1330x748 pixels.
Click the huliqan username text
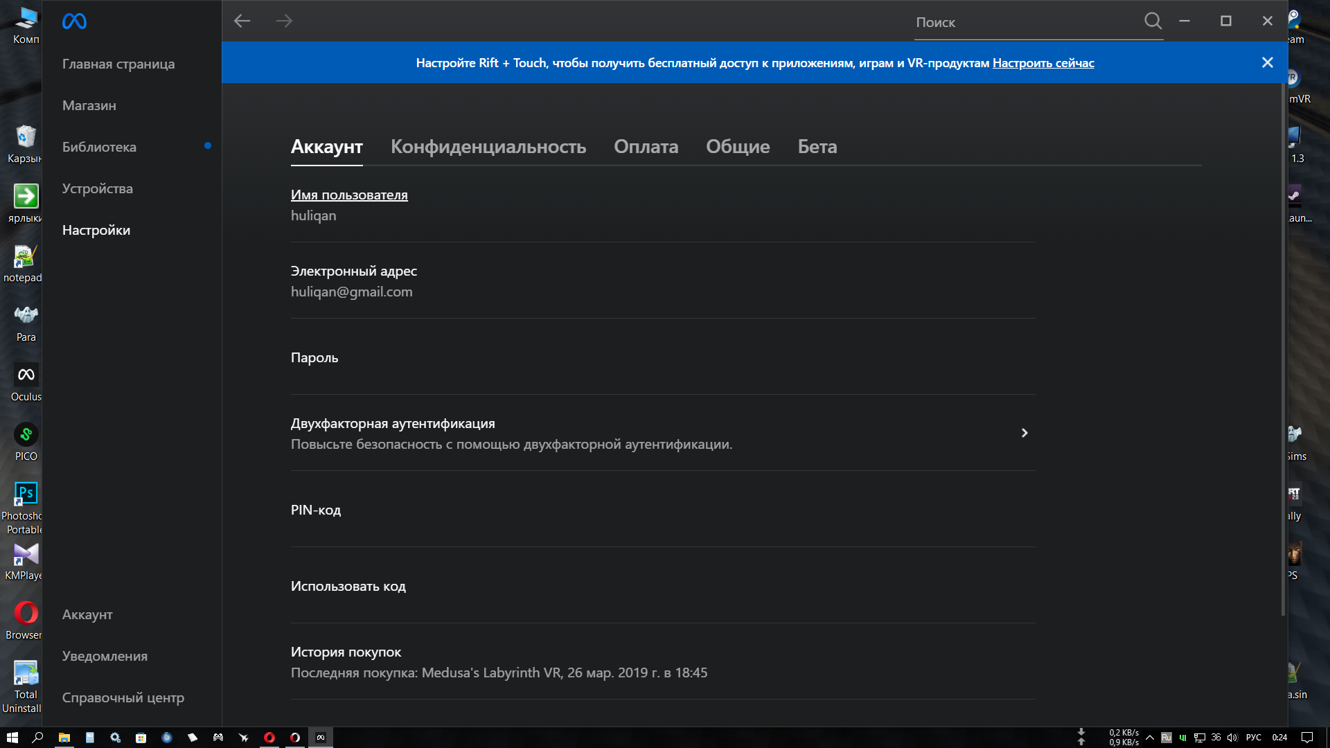click(x=313, y=215)
